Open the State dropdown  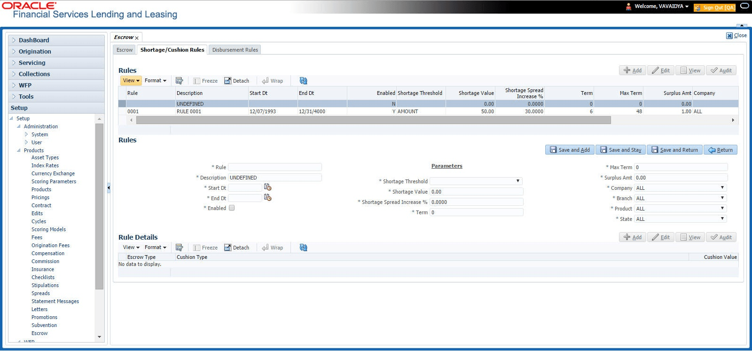point(681,219)
